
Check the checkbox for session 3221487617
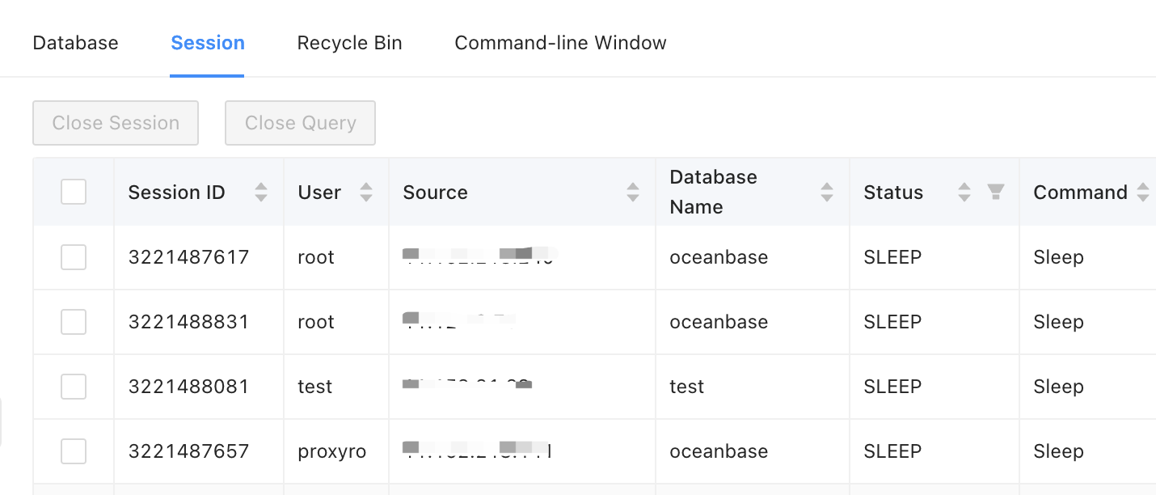[x=73, y=256]
